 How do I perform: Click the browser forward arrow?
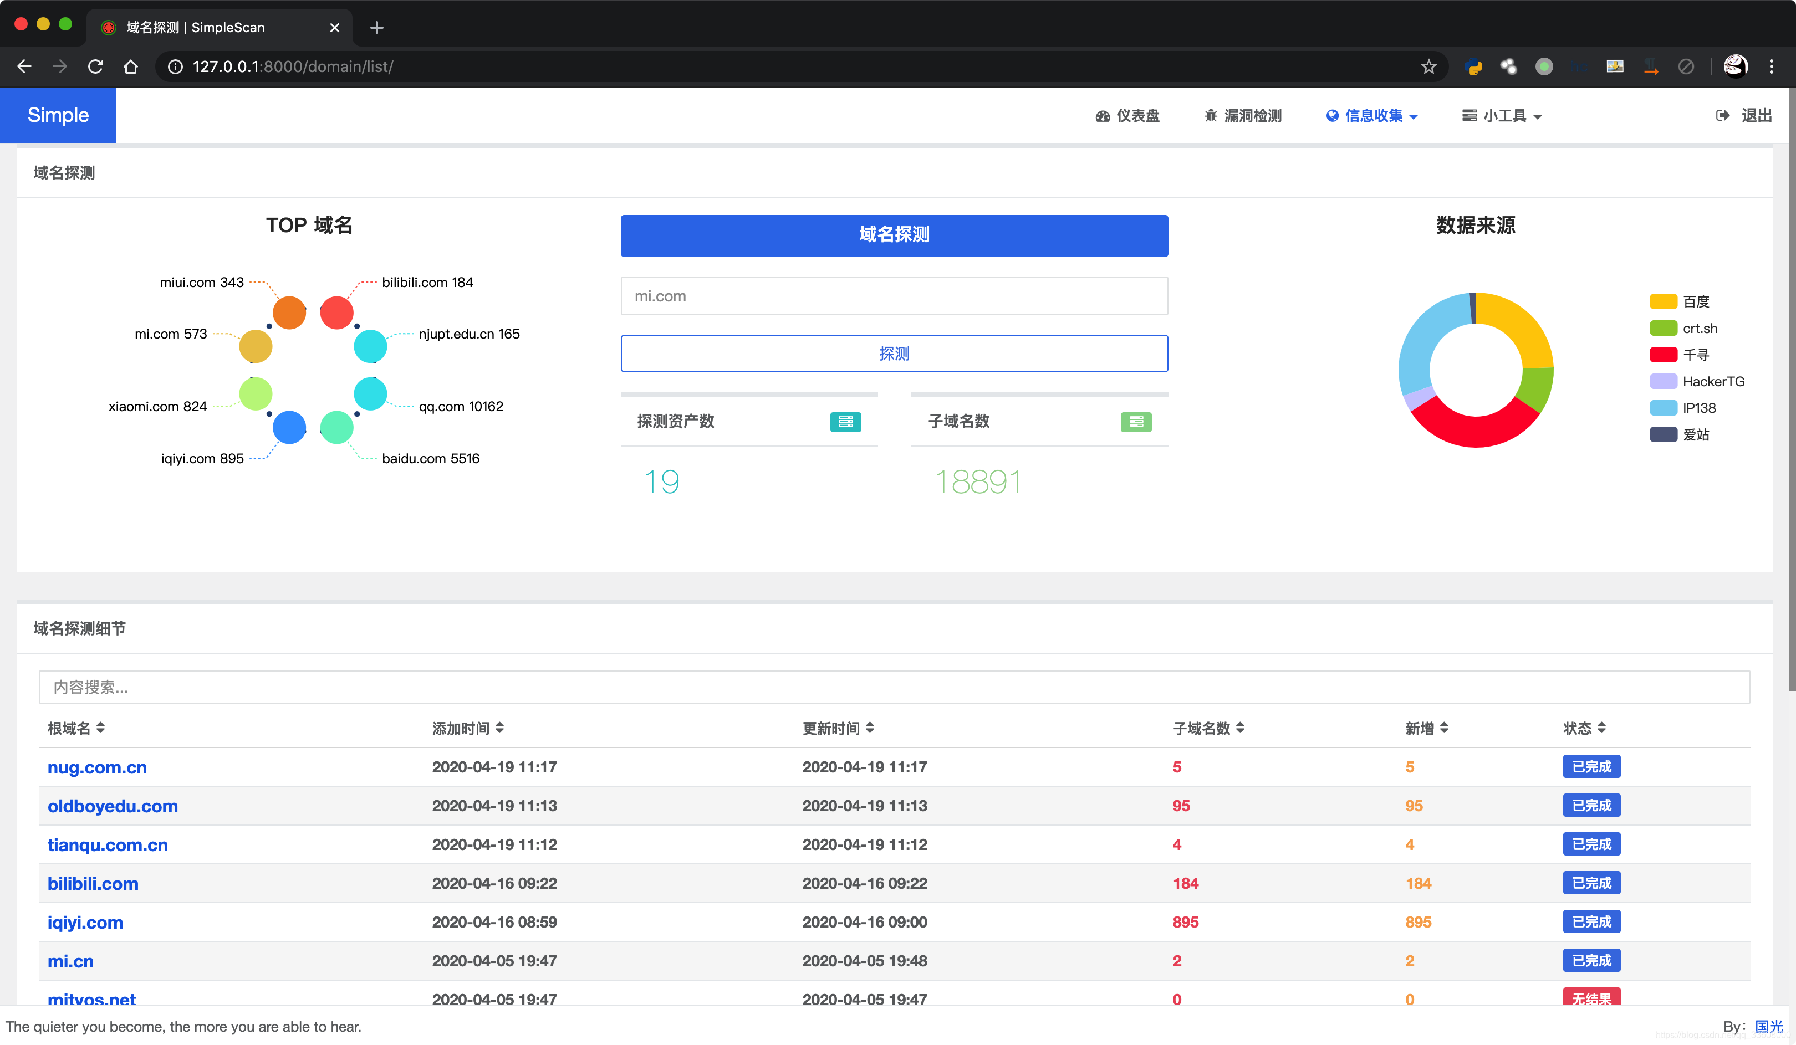click(60, 66)
